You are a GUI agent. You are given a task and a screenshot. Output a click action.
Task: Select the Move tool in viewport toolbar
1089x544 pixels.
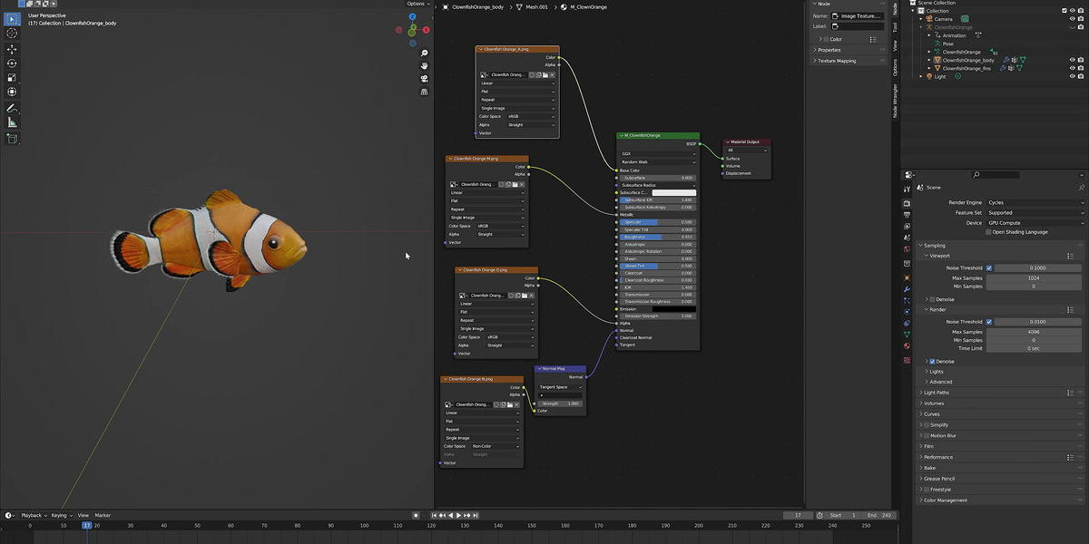click(x=12, y=49)
